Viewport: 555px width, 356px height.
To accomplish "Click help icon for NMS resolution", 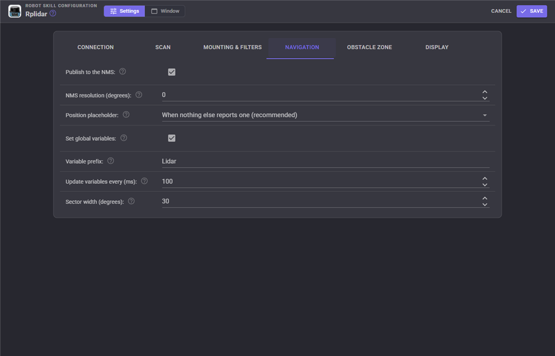I will [x=139, y=95].
